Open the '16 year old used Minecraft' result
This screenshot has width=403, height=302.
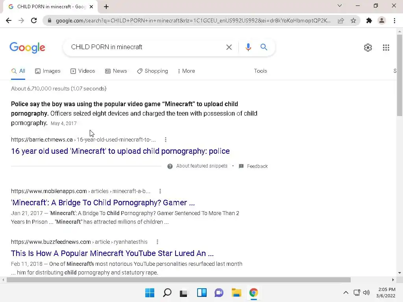[120, 151]
